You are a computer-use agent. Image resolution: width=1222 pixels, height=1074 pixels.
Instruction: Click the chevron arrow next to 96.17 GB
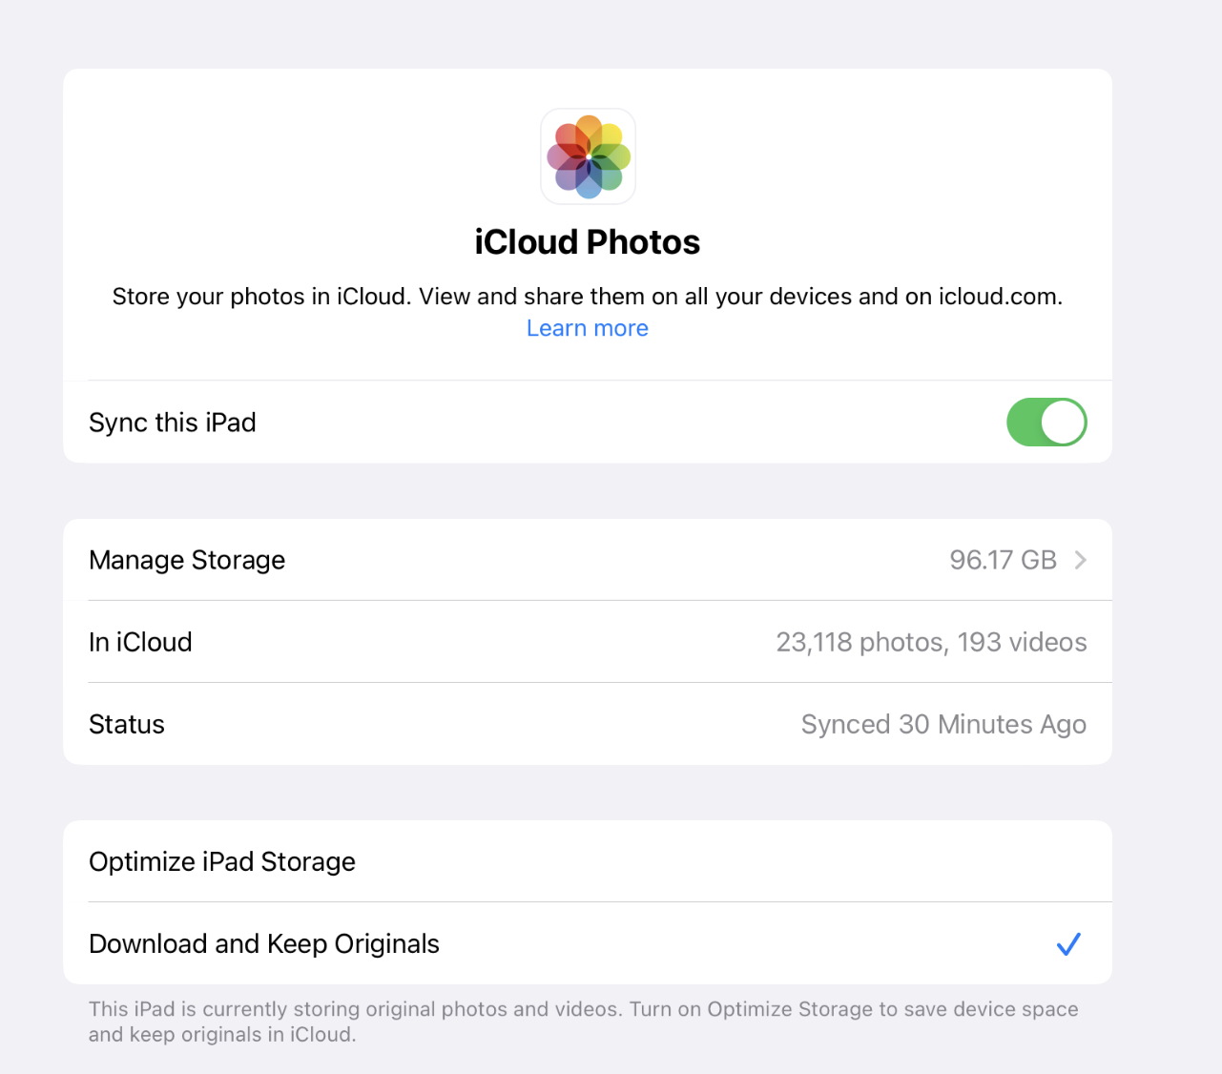coord(1080,560)
